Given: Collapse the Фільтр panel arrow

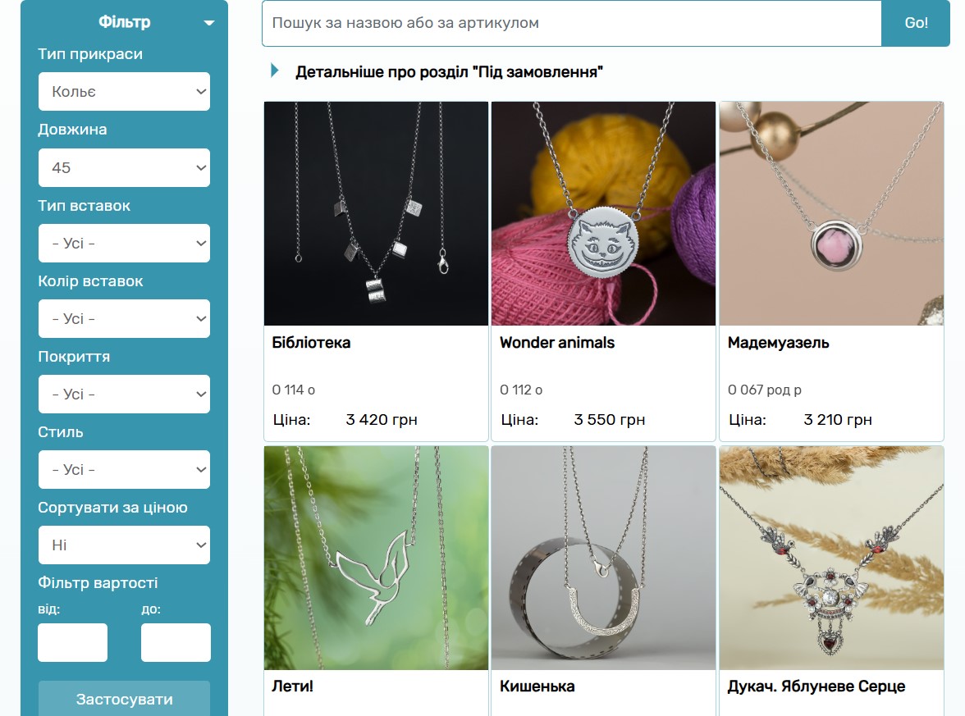Looking at the screenshot, I should [x=209, y=23].
